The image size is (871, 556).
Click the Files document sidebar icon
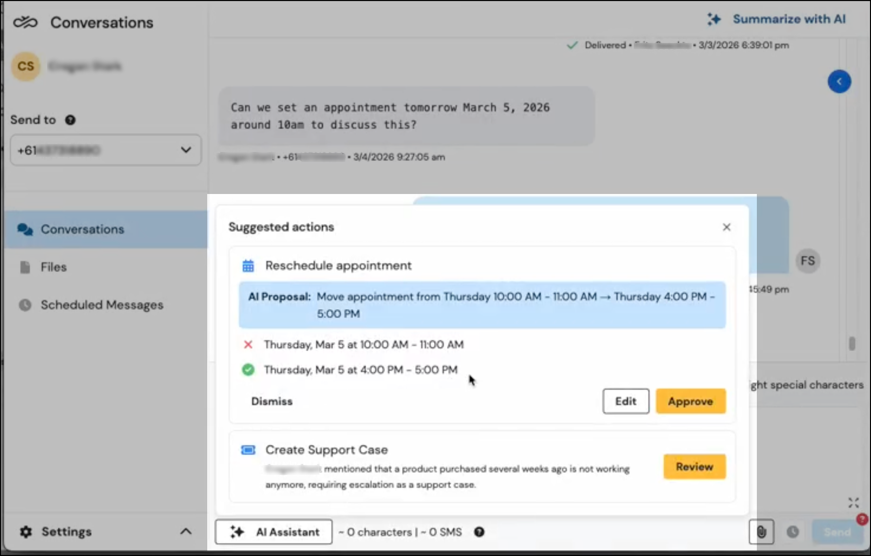point(25,267)
